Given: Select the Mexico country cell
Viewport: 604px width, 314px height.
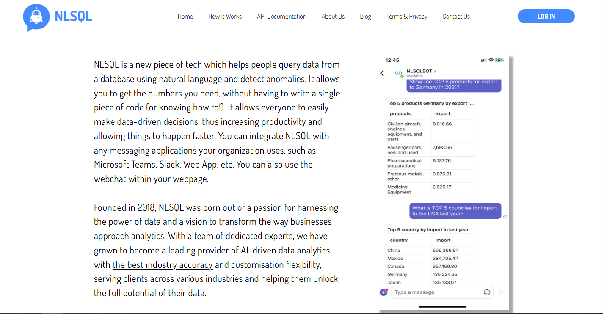Looking at the screenshot, I should (x=395, y=258).
